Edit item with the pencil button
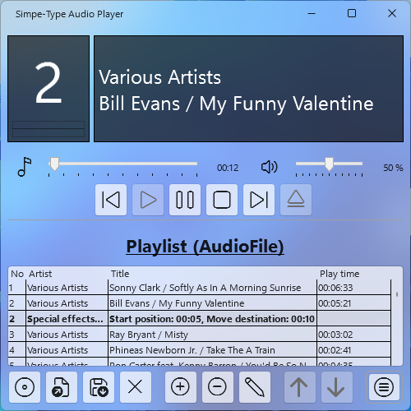Image resolution: width=411 pixels, height=411 pixels. (255, 387)
